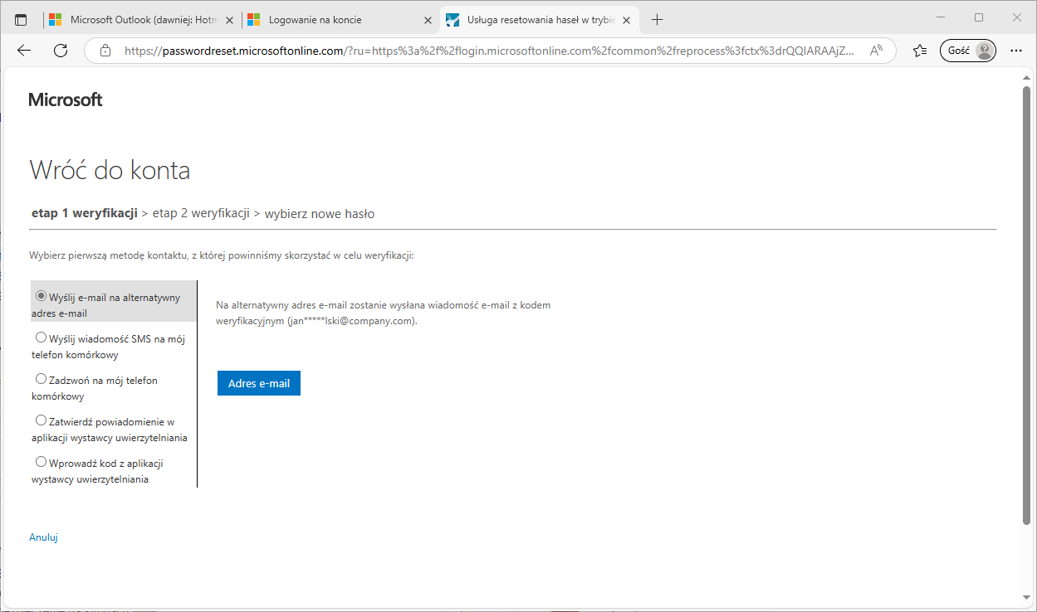
Task: Minimize the browser window
Action: pyautogui.click(x=940, y=17)
